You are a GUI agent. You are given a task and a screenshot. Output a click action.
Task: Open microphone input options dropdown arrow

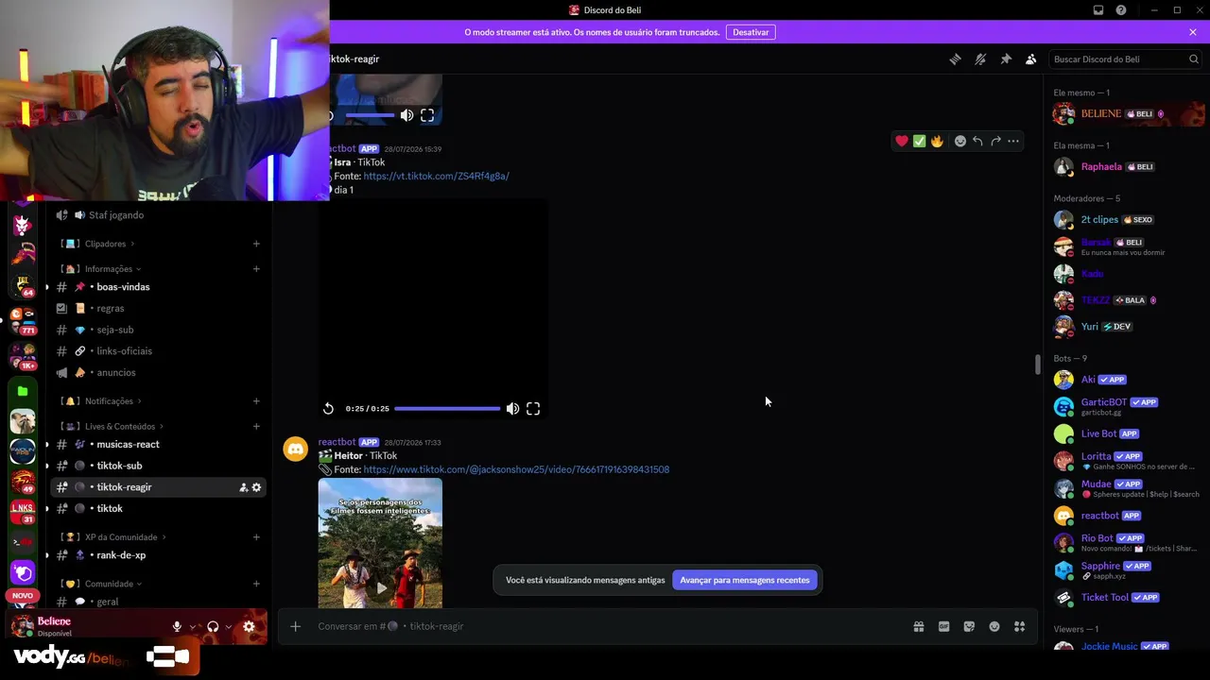192,627
